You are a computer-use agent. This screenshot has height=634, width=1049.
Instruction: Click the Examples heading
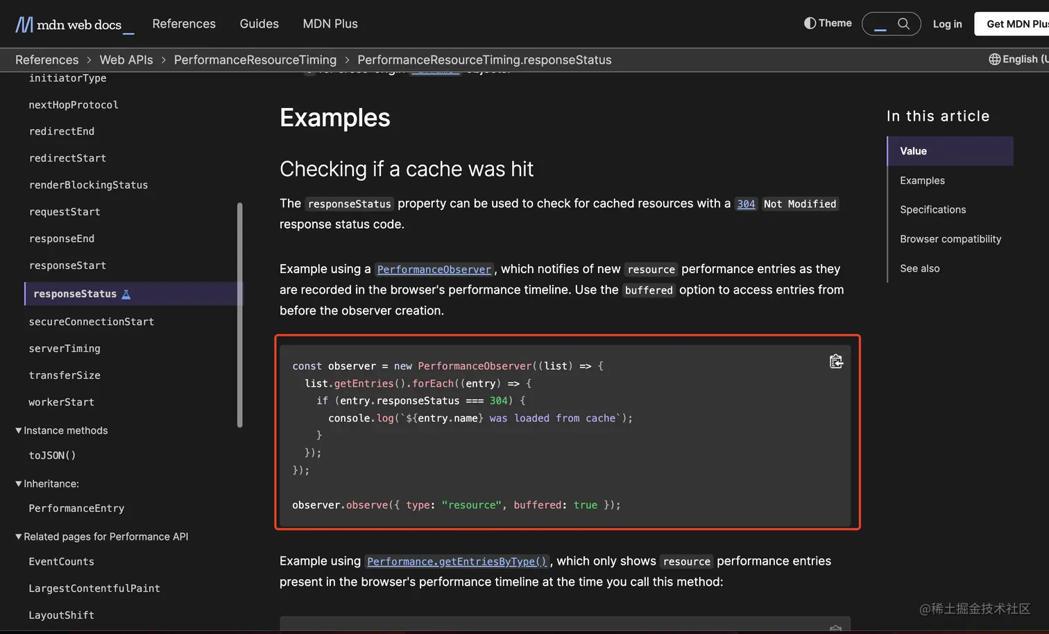pos(334,118)
